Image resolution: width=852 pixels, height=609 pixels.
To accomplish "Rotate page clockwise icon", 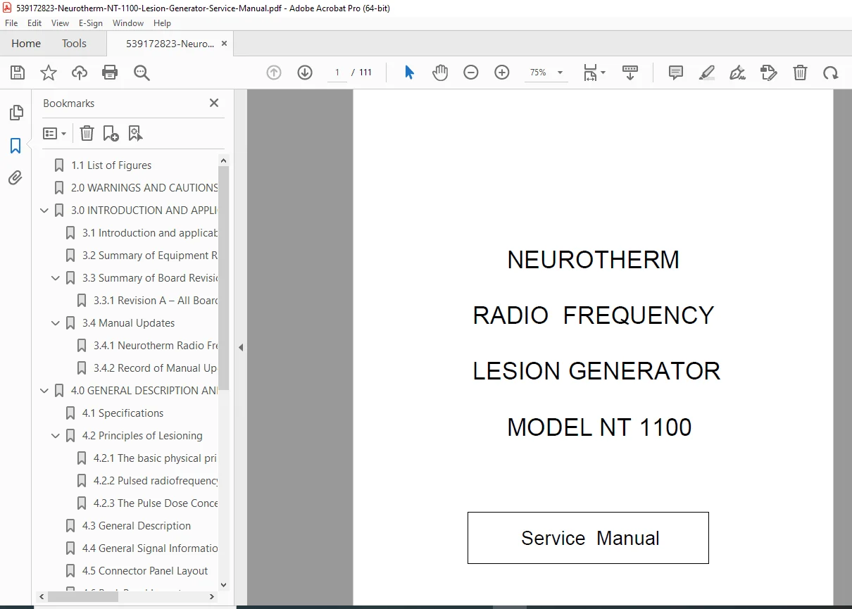I will coord(831,73).
